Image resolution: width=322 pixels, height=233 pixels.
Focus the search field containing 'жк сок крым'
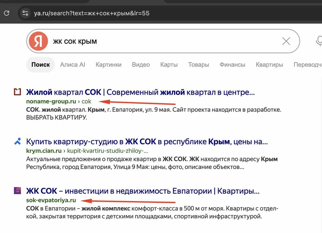point(163,41)
